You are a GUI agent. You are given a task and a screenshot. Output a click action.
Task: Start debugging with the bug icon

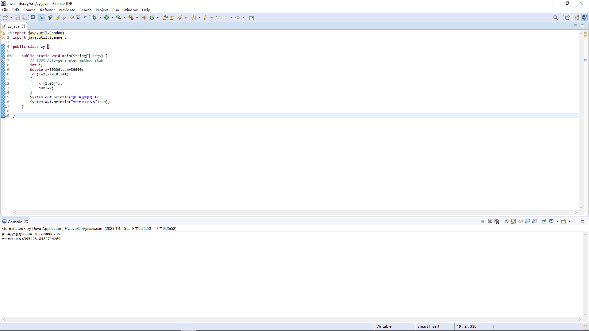click(94, 17)
